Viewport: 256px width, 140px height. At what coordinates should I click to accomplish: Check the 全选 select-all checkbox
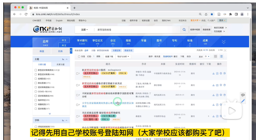(79, 57)
